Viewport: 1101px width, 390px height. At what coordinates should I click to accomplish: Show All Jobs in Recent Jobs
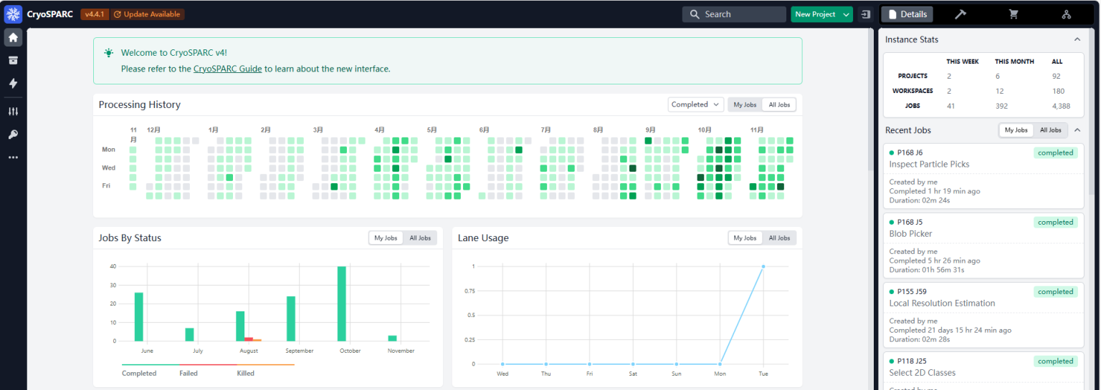click(x=1050, y=130)
